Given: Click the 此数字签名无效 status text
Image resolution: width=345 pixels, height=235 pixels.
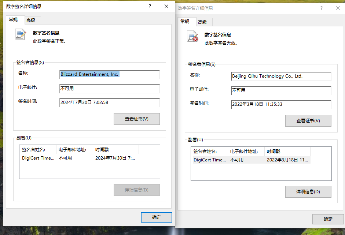Looking at the screenshot, I should tap(221, 43).
